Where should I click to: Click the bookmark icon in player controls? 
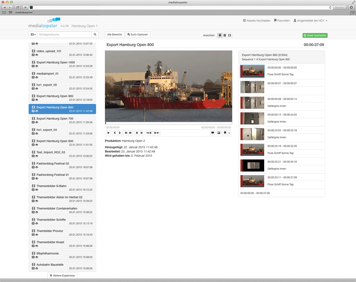[225, 133]
